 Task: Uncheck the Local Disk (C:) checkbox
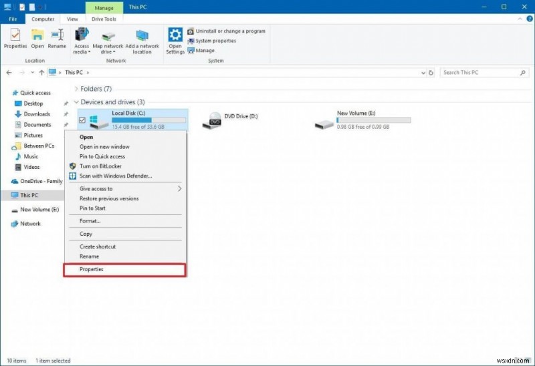click(x=82, y=120)
